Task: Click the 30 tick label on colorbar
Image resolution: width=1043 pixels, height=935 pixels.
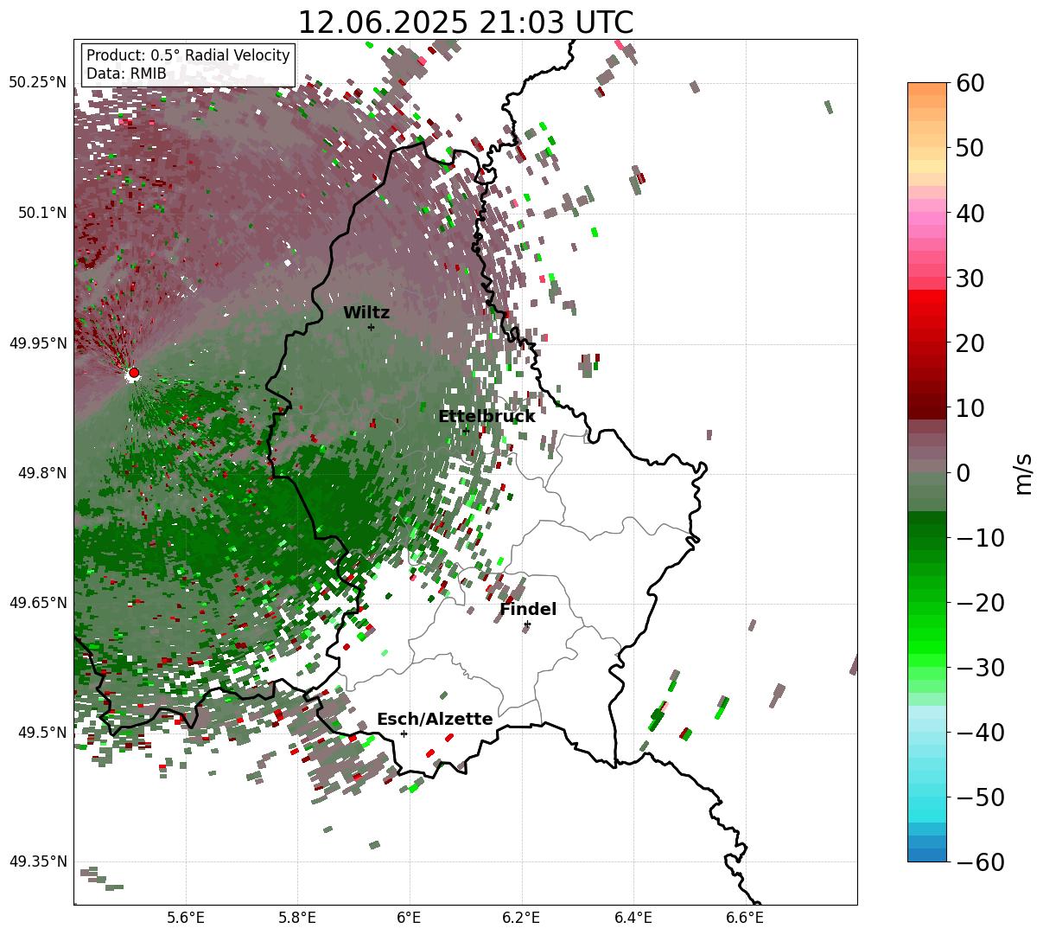Action: pos(971,279)
